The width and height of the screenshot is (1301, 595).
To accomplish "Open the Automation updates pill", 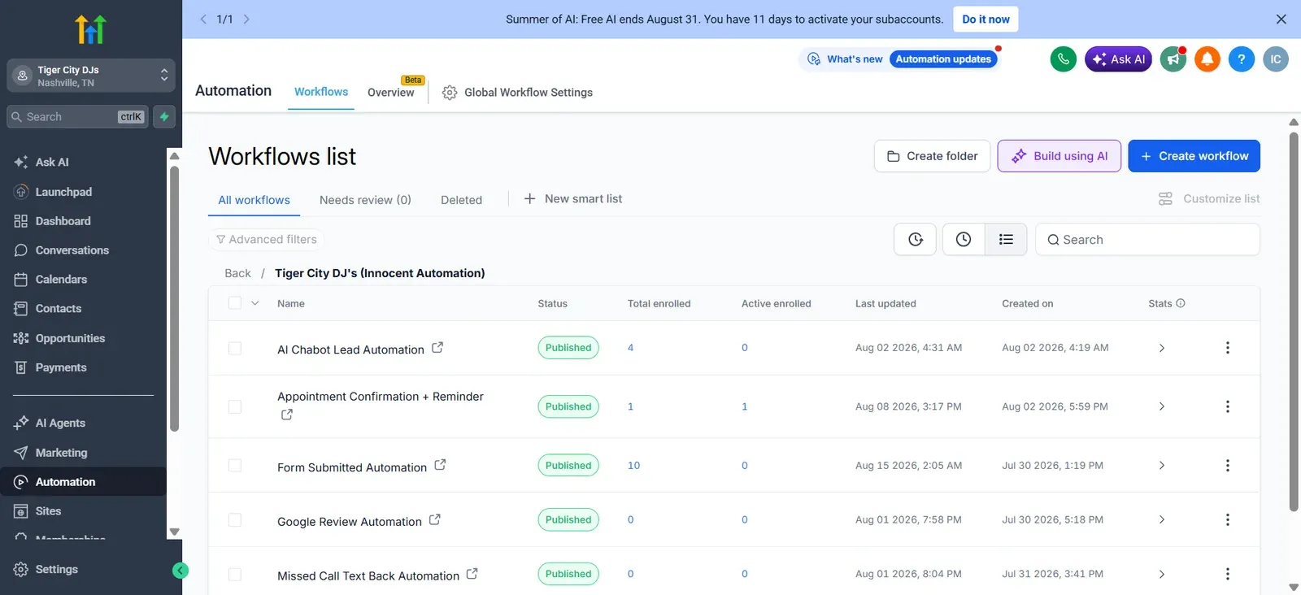I will [943, 59].
